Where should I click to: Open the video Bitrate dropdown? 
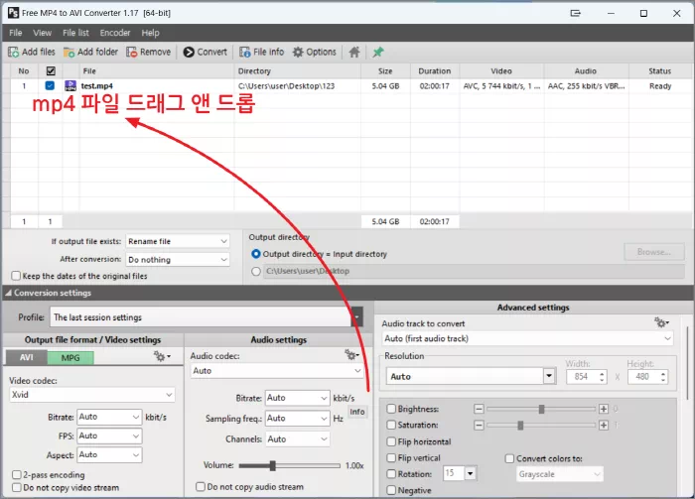(109, 417)
